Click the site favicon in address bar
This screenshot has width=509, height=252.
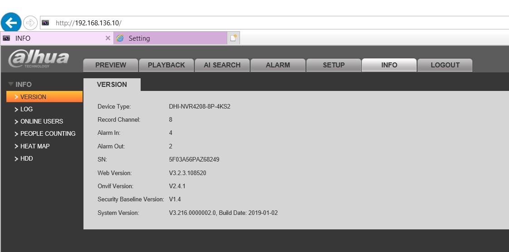[45, 23]
